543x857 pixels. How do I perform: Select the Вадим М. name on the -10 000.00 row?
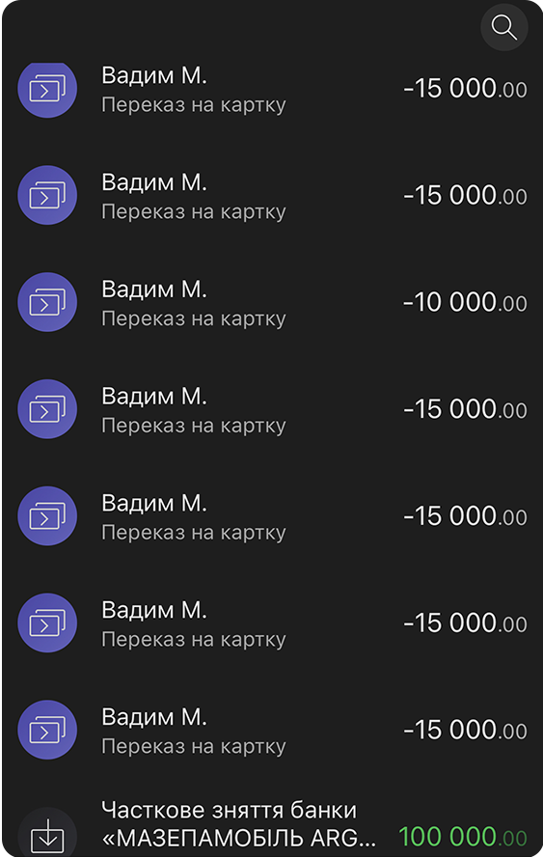[154, 290]
